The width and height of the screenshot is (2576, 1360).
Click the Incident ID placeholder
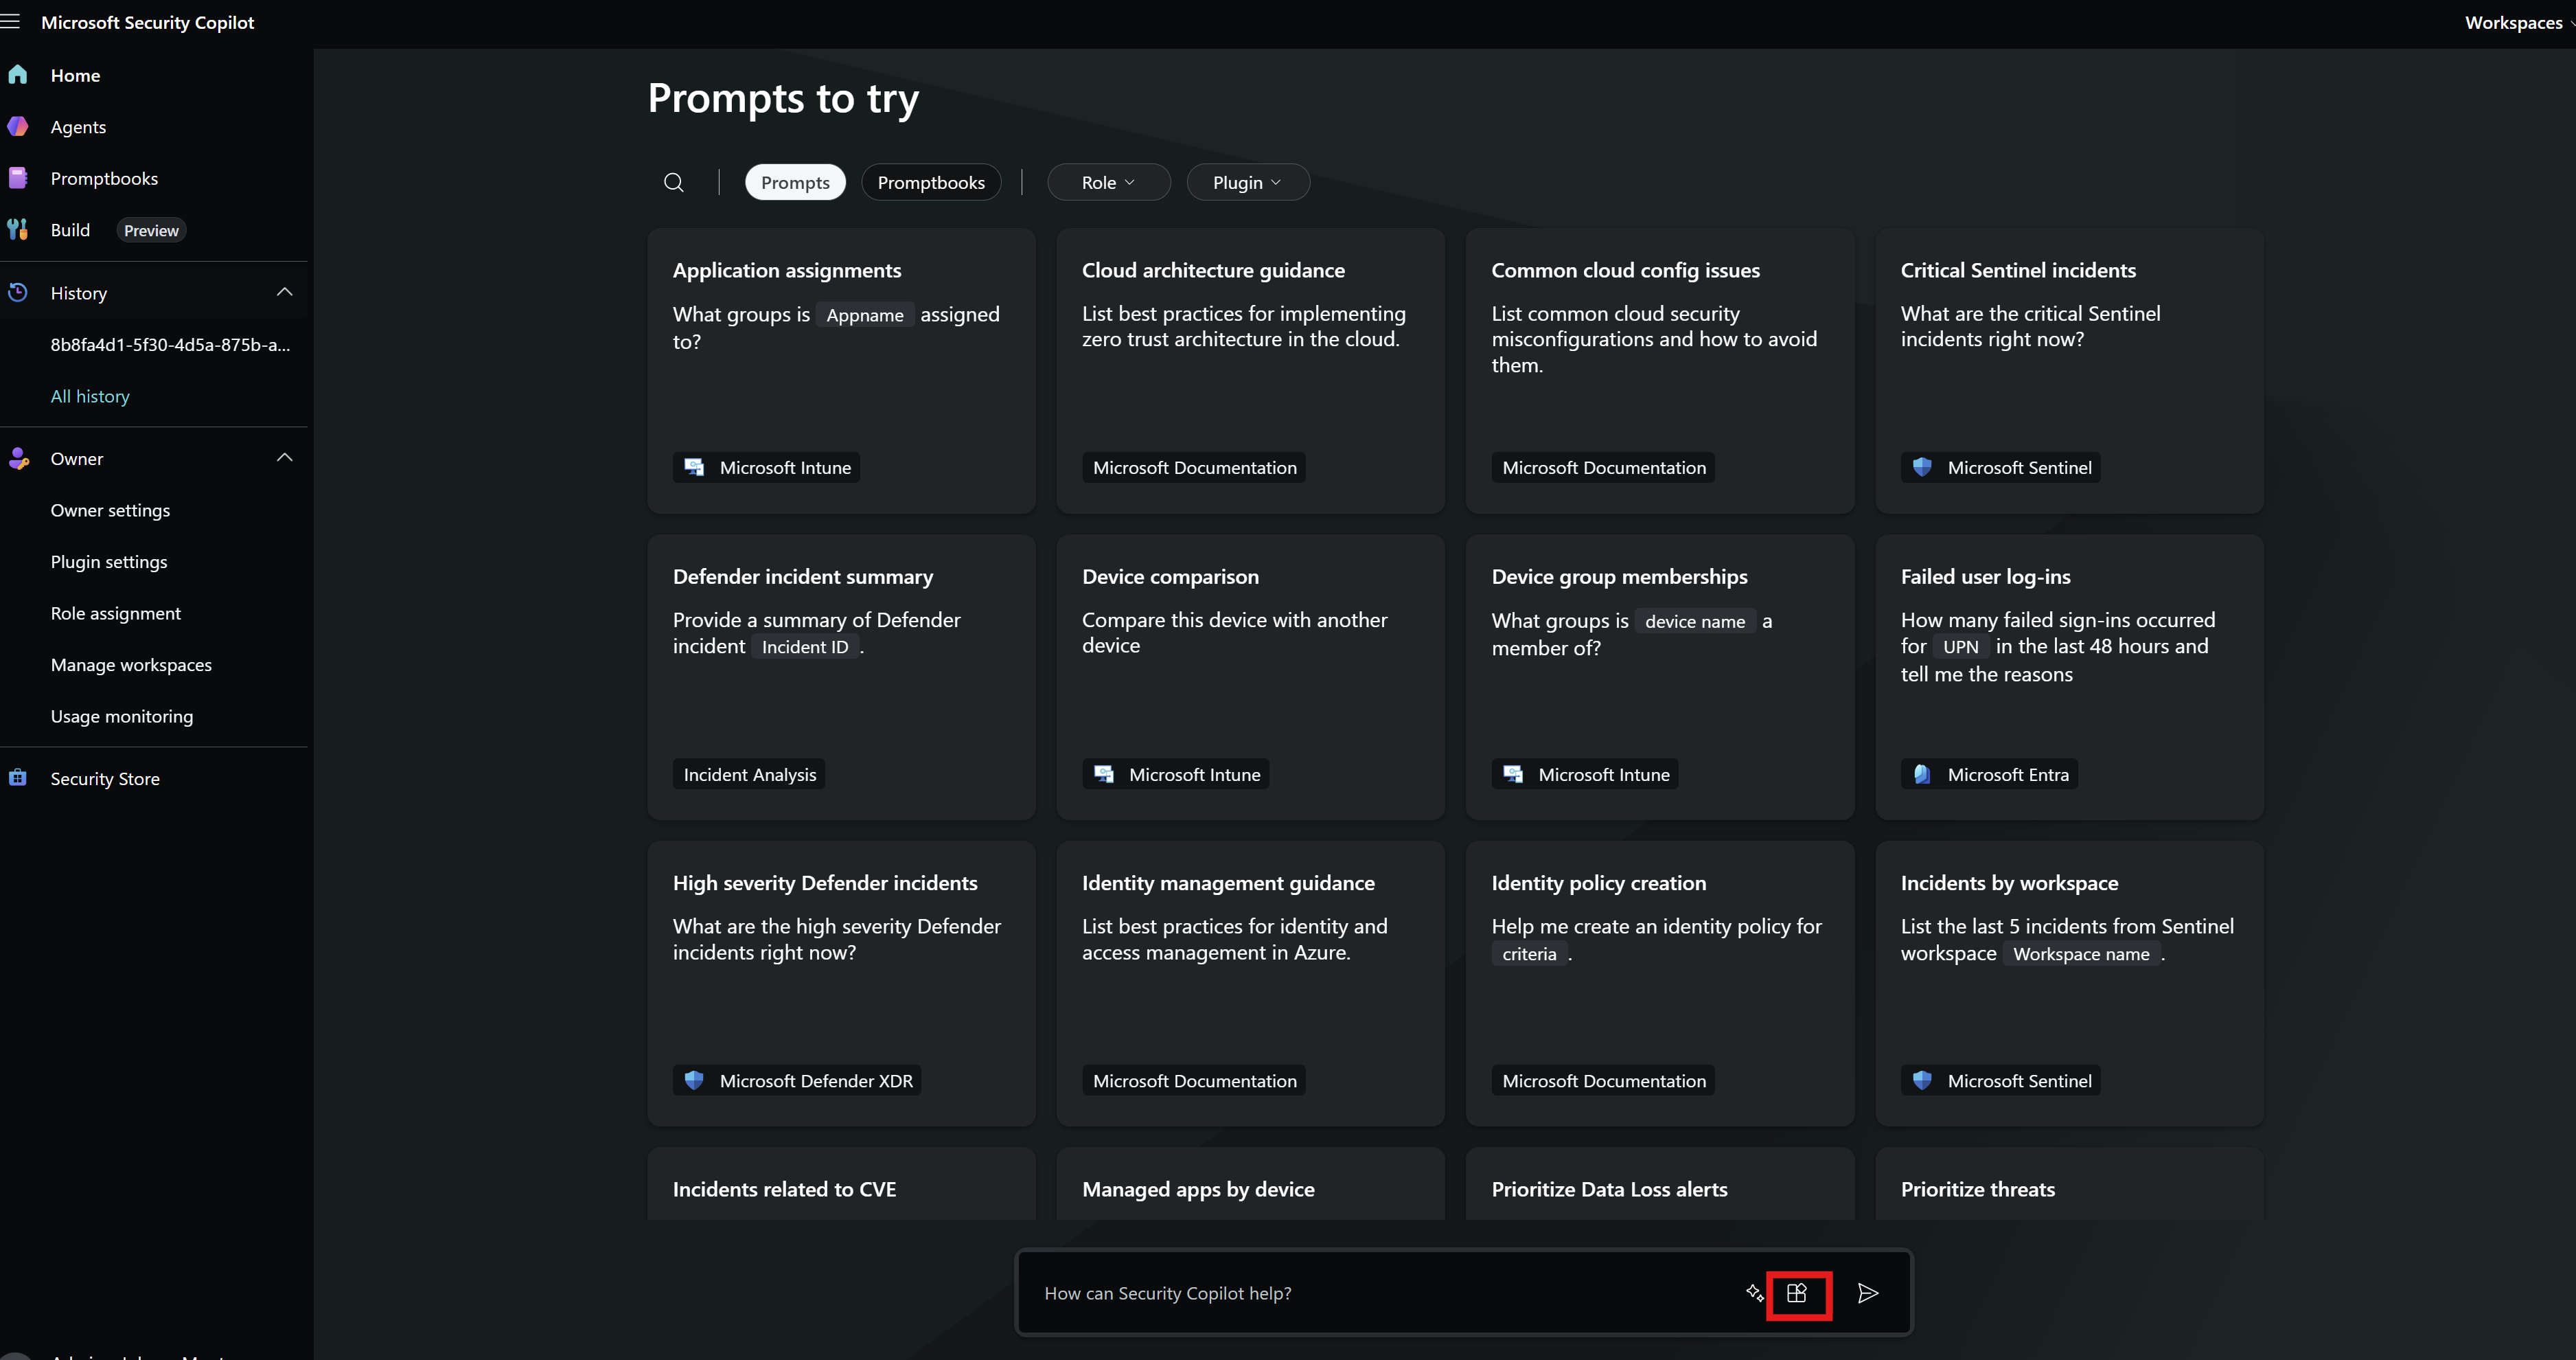pos(804,648)
